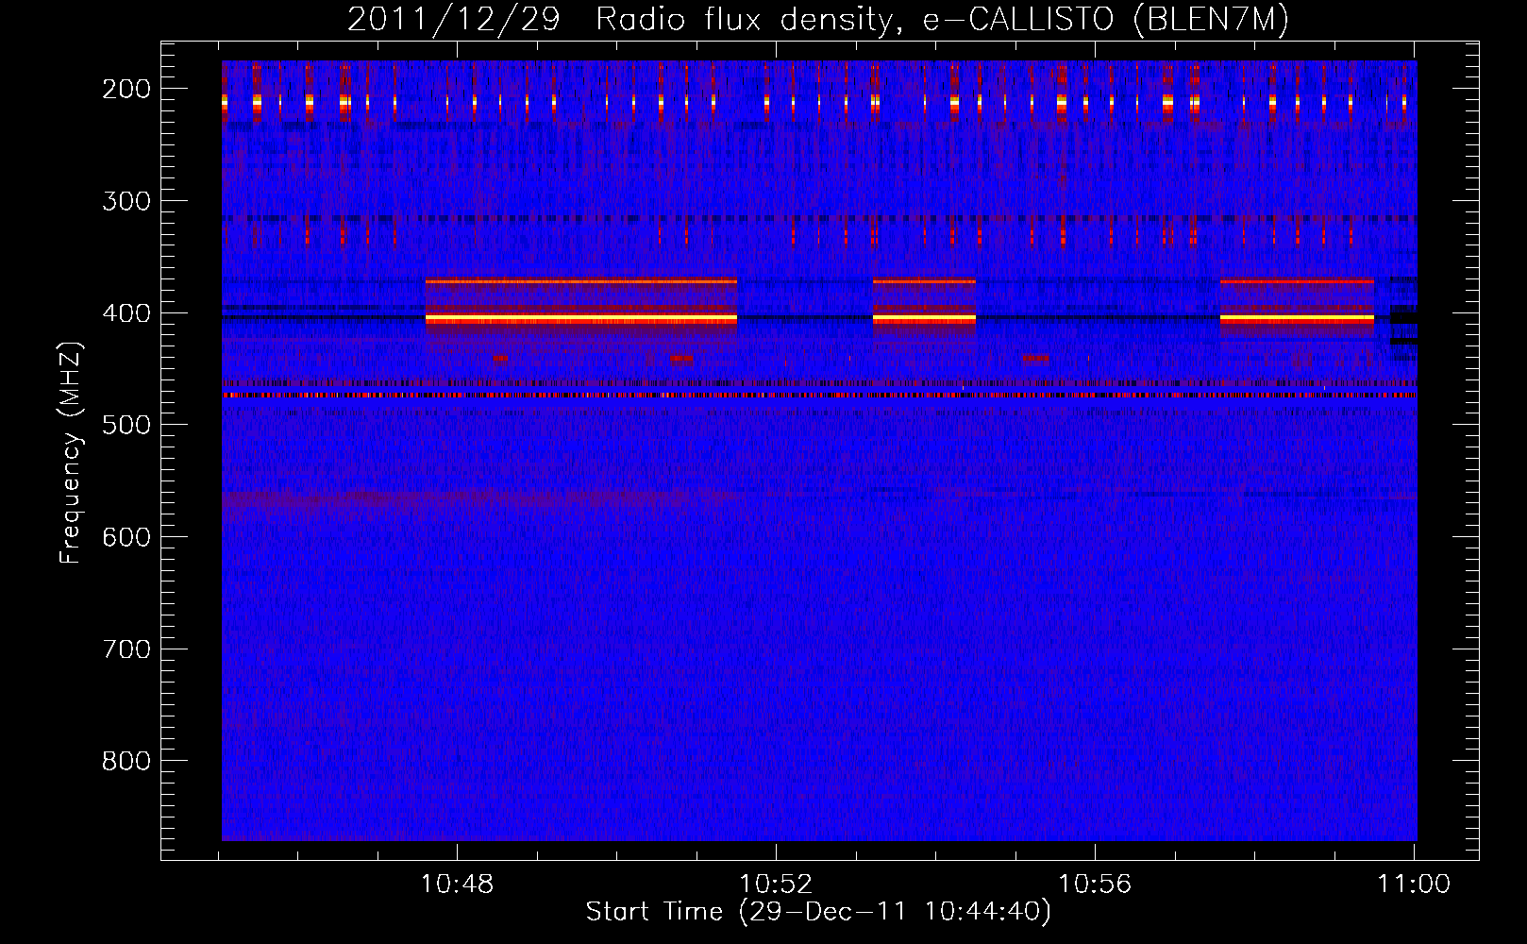Click the 11:00 time tick label

coord(1414,885)
